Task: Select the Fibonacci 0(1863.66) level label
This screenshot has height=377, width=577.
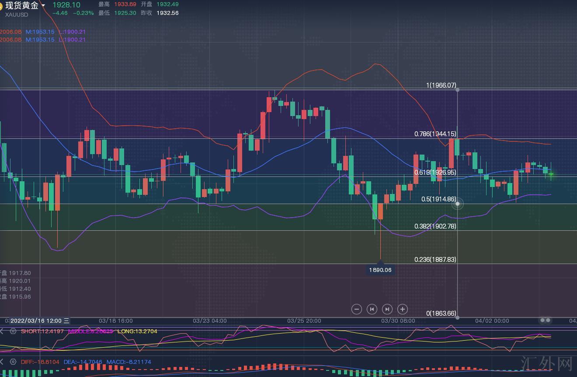Action: [441, 314]
